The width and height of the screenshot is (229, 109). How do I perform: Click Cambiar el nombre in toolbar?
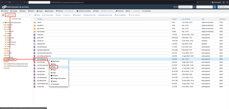84,11
